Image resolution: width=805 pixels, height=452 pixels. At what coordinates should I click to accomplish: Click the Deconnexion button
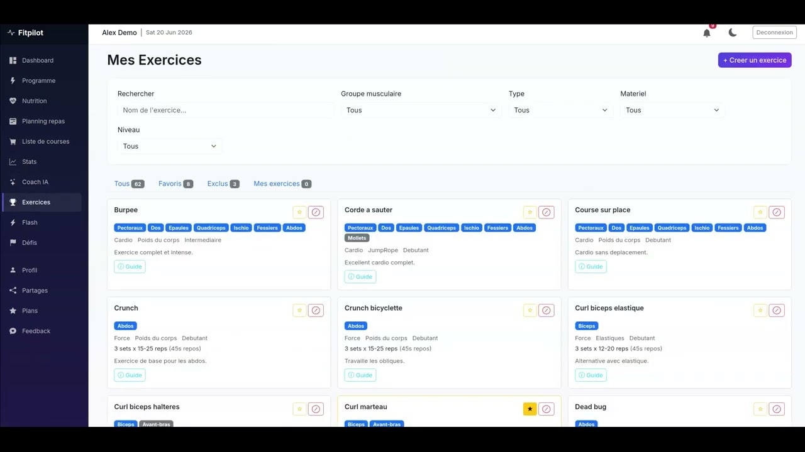[x=774, y=33]
